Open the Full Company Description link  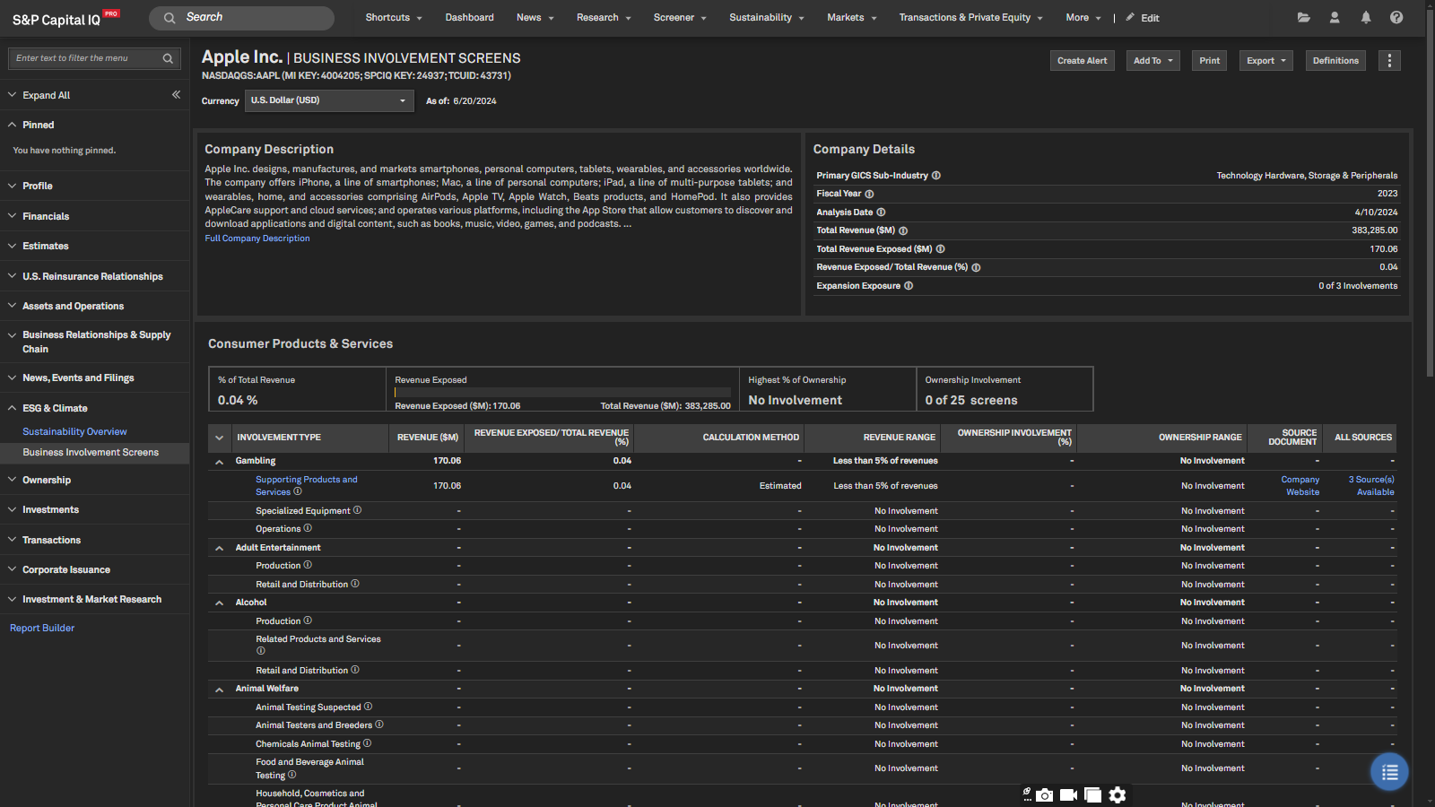click(257, 239)
